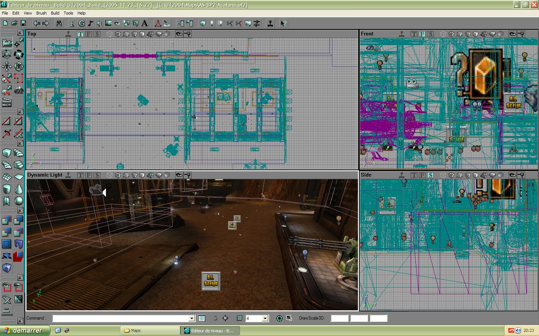
Task: Toggle Top view T button in Top viewport
Action: pyautogui.click(x=80, y=34)
